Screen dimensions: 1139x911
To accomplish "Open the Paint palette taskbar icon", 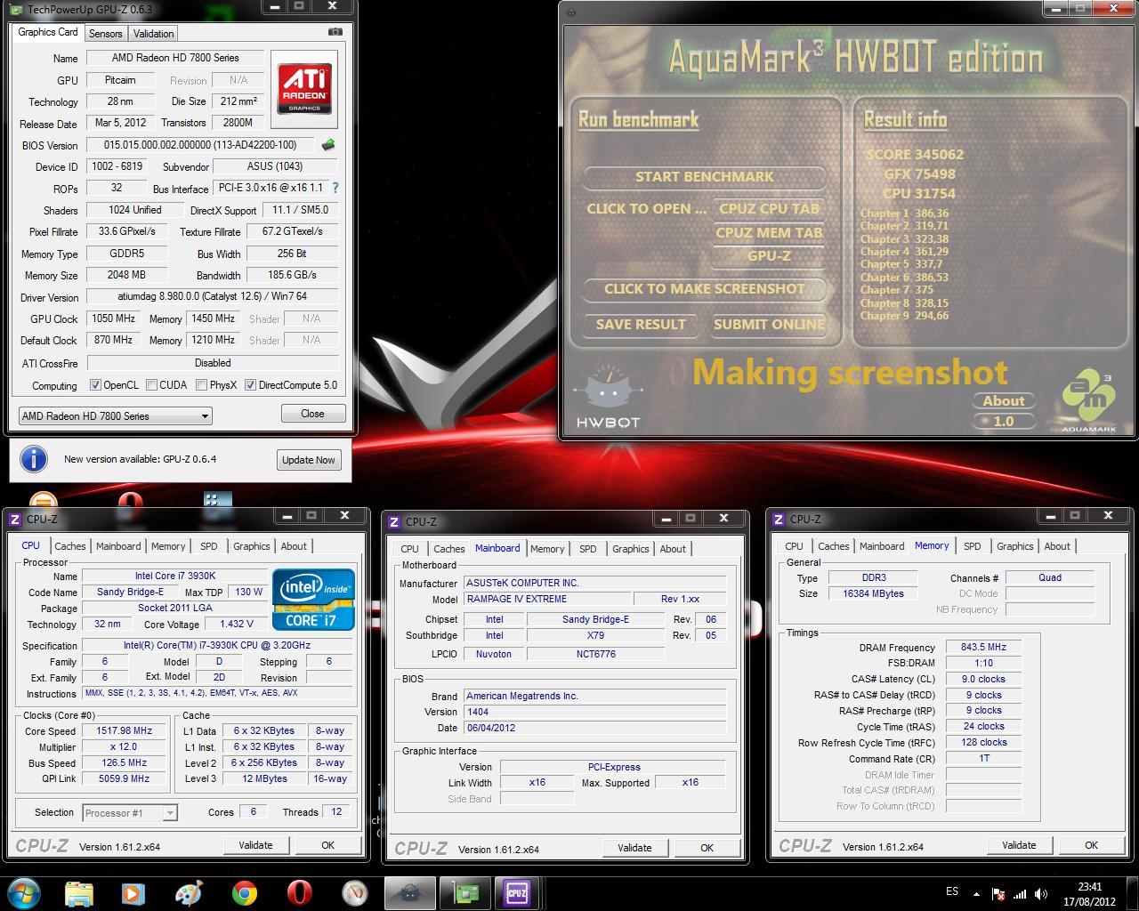I will point(189,893).
